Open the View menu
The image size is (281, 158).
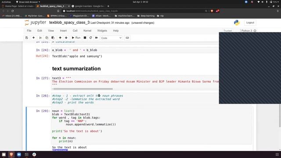(51, 31)
